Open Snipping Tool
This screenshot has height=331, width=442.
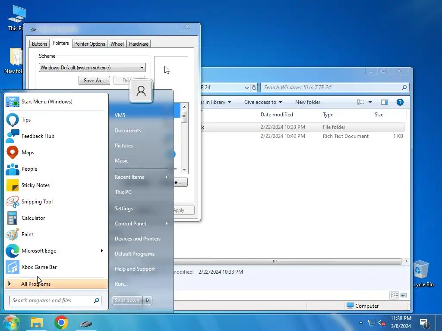13,202
